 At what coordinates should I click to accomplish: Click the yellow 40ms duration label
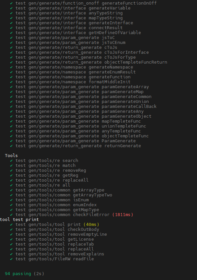(x=91, y=225)
